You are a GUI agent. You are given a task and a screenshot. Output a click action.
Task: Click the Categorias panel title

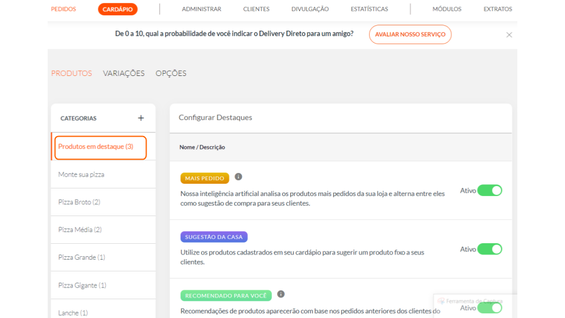point(78,118)
